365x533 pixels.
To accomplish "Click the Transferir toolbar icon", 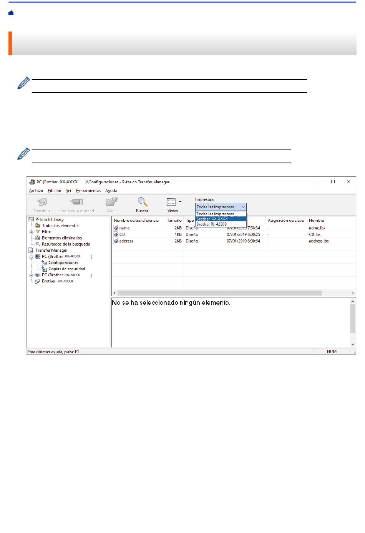I will tap(41, 202).
